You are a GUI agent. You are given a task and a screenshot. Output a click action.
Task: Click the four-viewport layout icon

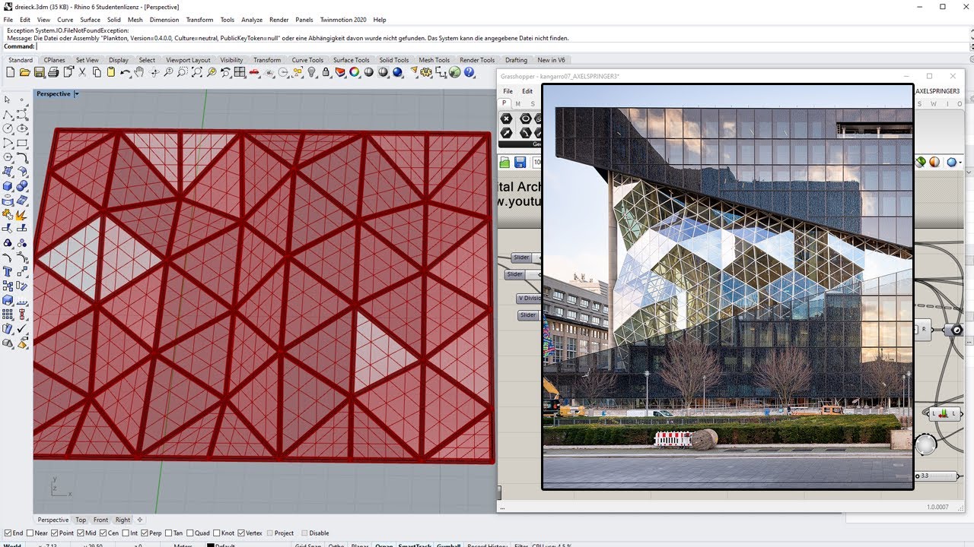point(240,72)
